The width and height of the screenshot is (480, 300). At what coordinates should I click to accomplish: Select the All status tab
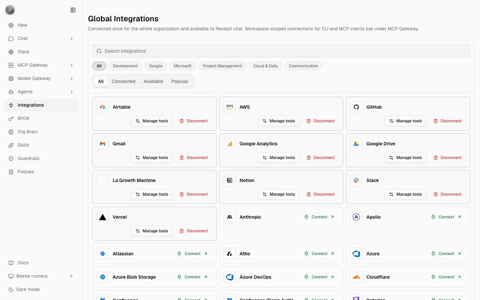[101, 81]
